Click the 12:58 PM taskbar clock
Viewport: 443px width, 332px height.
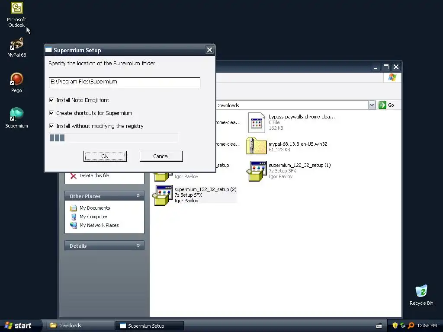pyautogui.click(x=427, y=326)
